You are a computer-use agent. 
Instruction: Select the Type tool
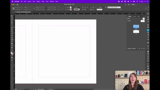[x=12, y=24]
